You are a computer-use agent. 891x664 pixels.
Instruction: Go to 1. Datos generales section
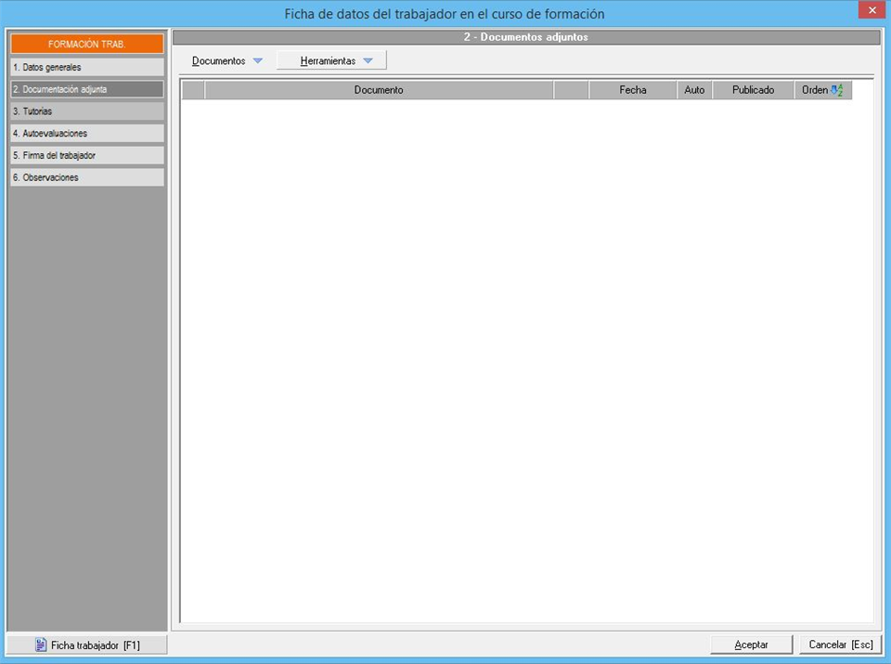click(87, 67)
